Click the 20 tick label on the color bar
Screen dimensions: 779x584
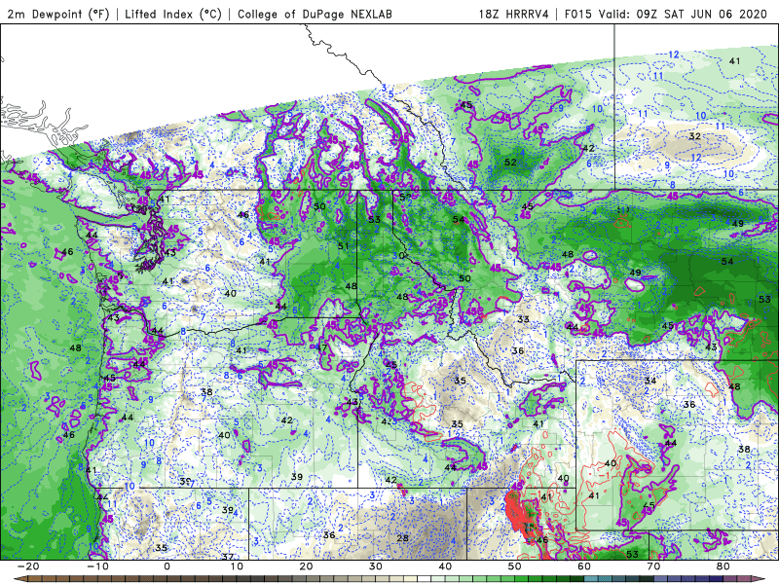pos(306,566)
